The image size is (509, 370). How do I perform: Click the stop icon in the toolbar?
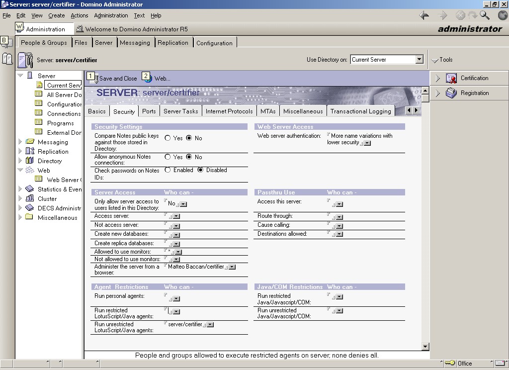pos(460,15)
